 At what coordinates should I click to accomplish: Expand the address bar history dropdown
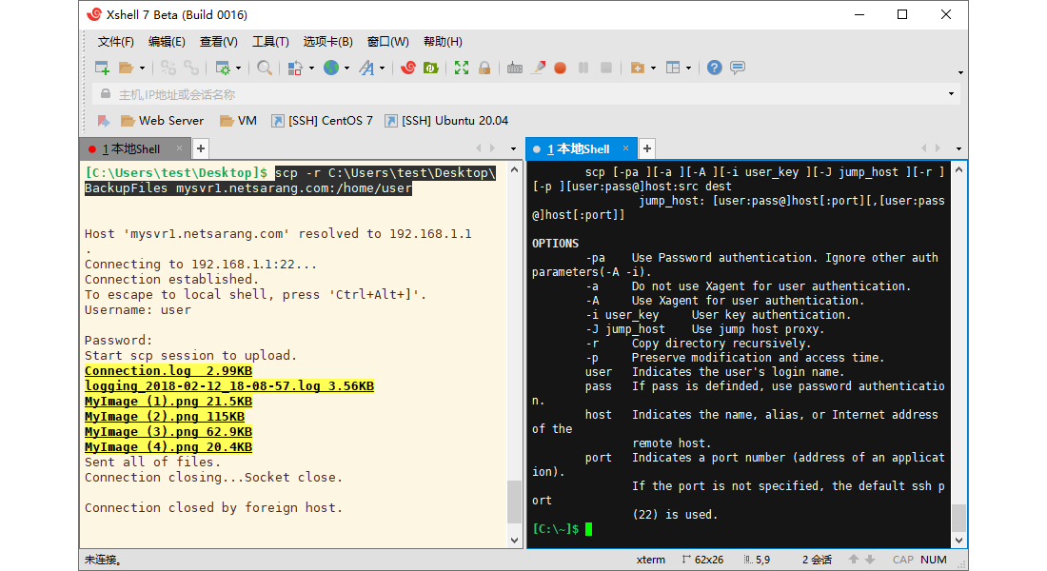coord(951,94)
